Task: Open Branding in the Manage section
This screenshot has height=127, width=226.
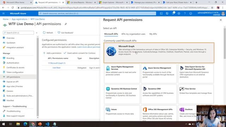Action: [10, 58]
